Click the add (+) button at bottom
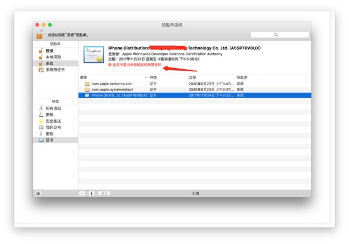The image size is (349, 244). coord(82,194)
